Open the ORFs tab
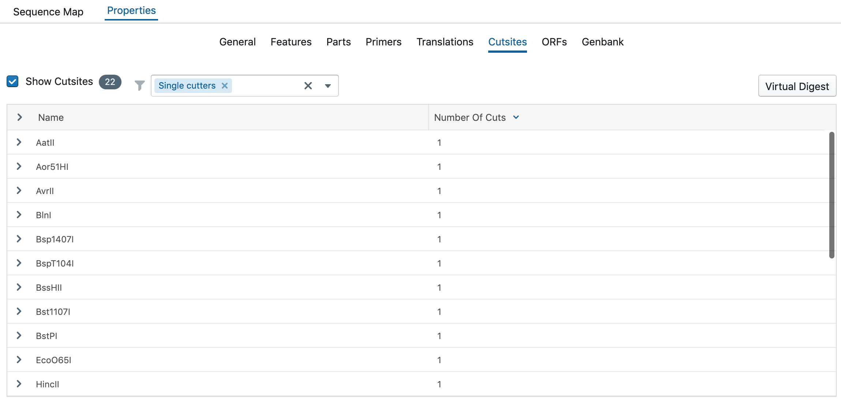841x402 pixels. point(554,42)
